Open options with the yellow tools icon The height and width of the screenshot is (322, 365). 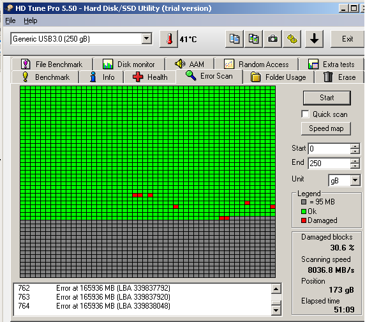point(292,39)
